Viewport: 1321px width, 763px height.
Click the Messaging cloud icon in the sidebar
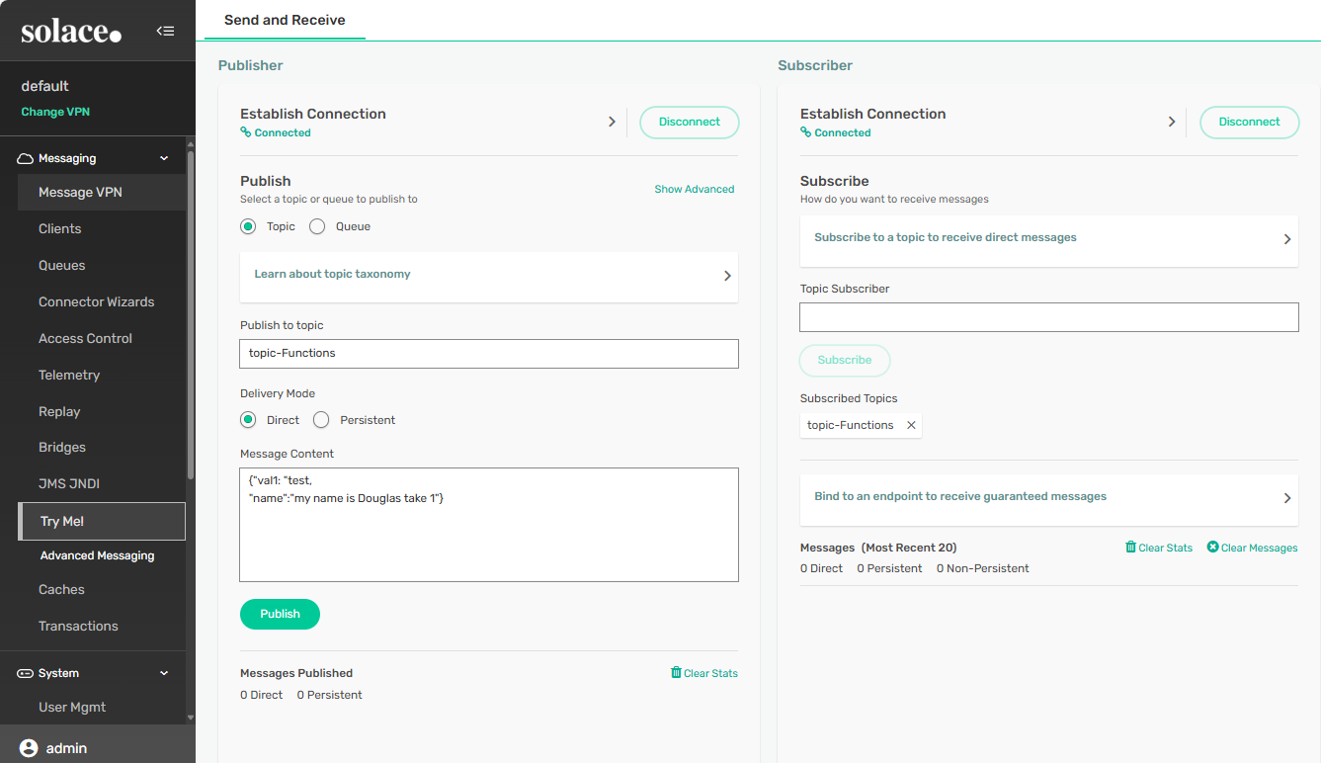coord(26,158)
